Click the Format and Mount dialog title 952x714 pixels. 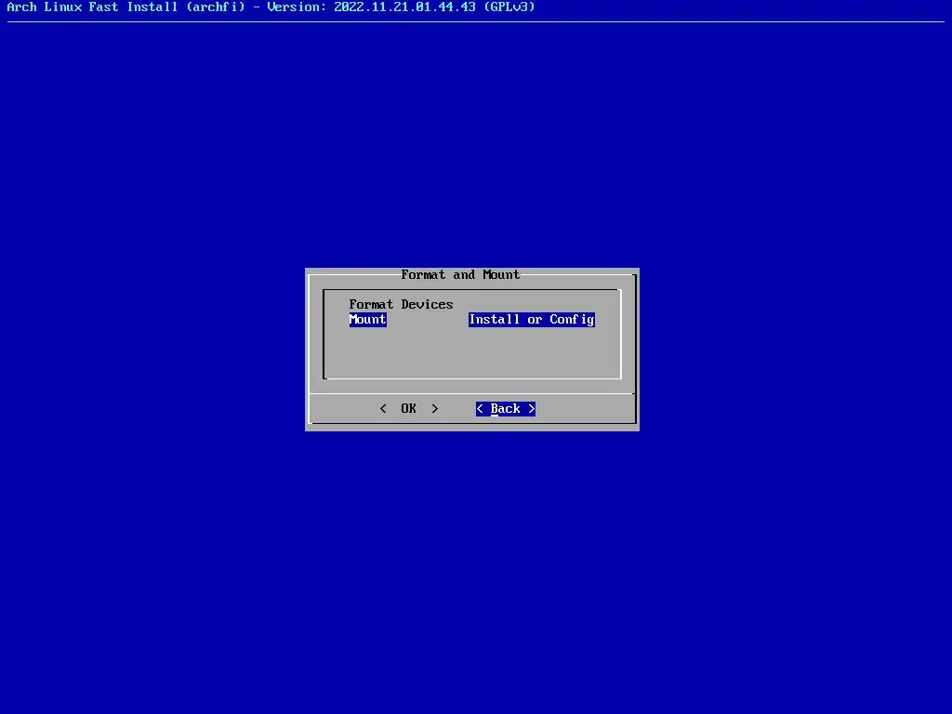(460, 274)
